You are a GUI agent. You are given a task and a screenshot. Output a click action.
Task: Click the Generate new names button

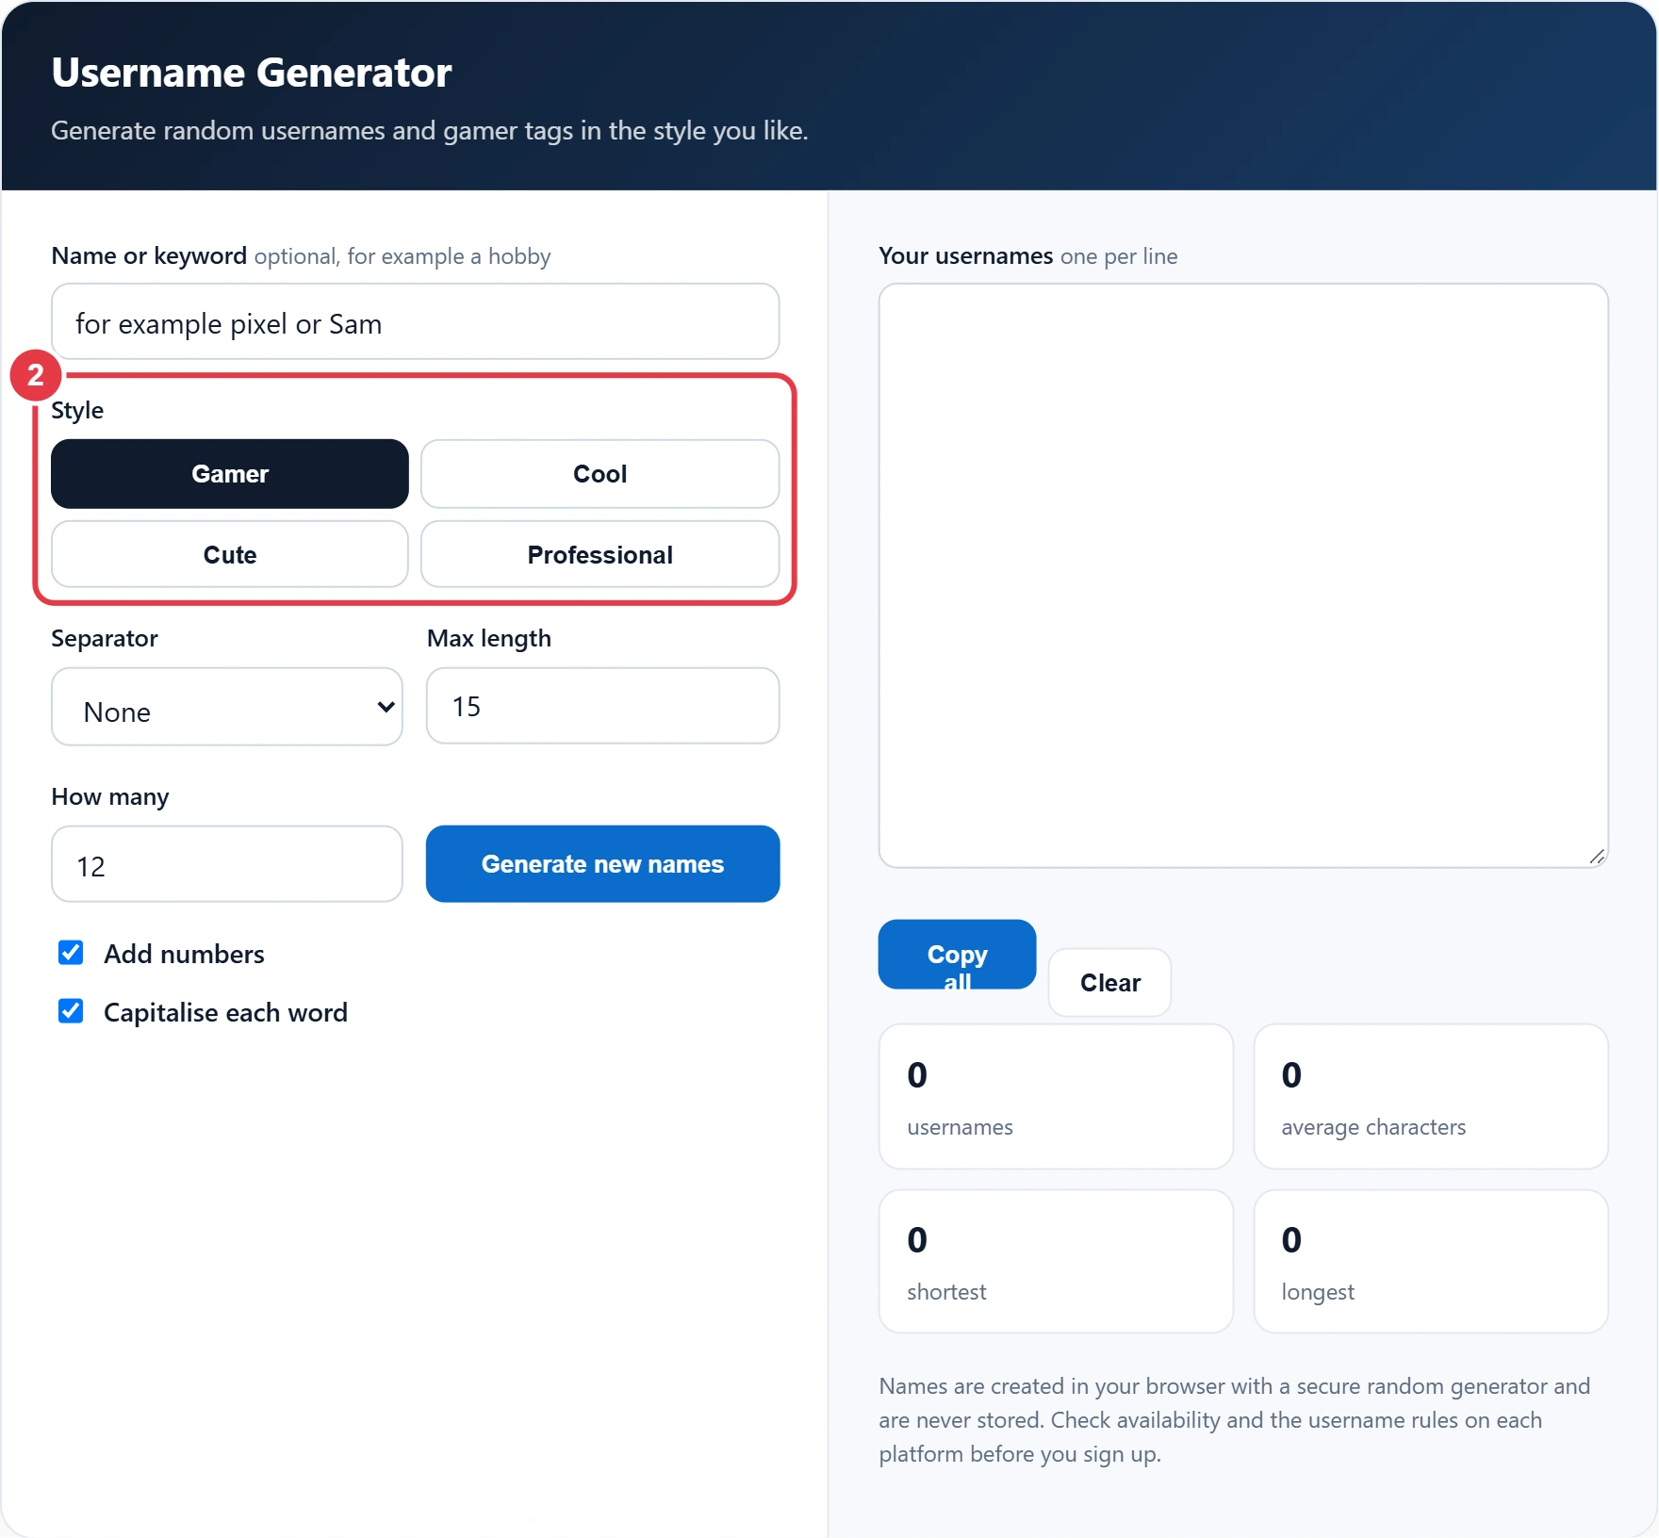(603, 864)
